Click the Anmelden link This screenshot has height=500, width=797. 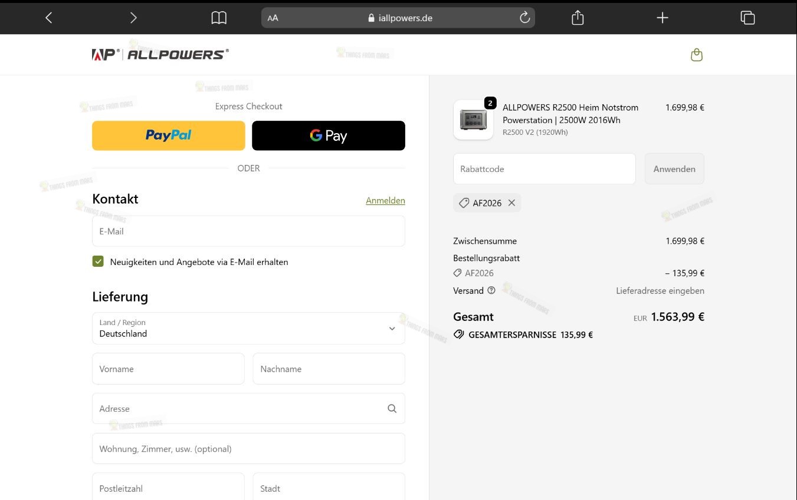pyautogui.click(x=385, y=200)
